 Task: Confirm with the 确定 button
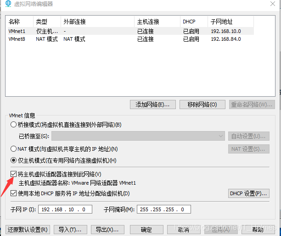pyautogui.click(x=146, y=230)
